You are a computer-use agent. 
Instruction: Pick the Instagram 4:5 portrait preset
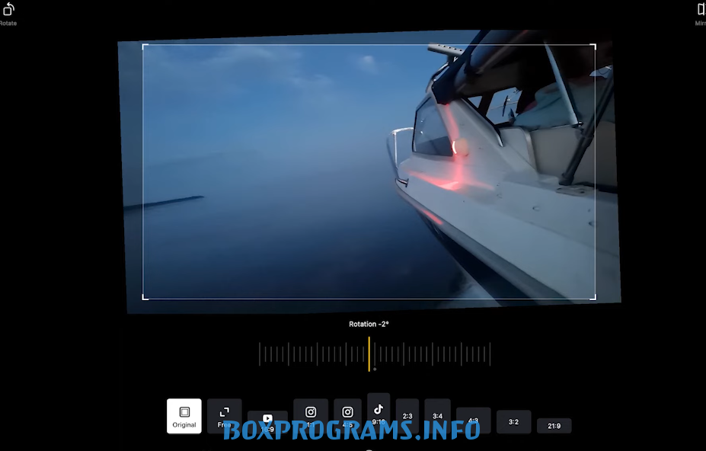(x=347, y=415)
